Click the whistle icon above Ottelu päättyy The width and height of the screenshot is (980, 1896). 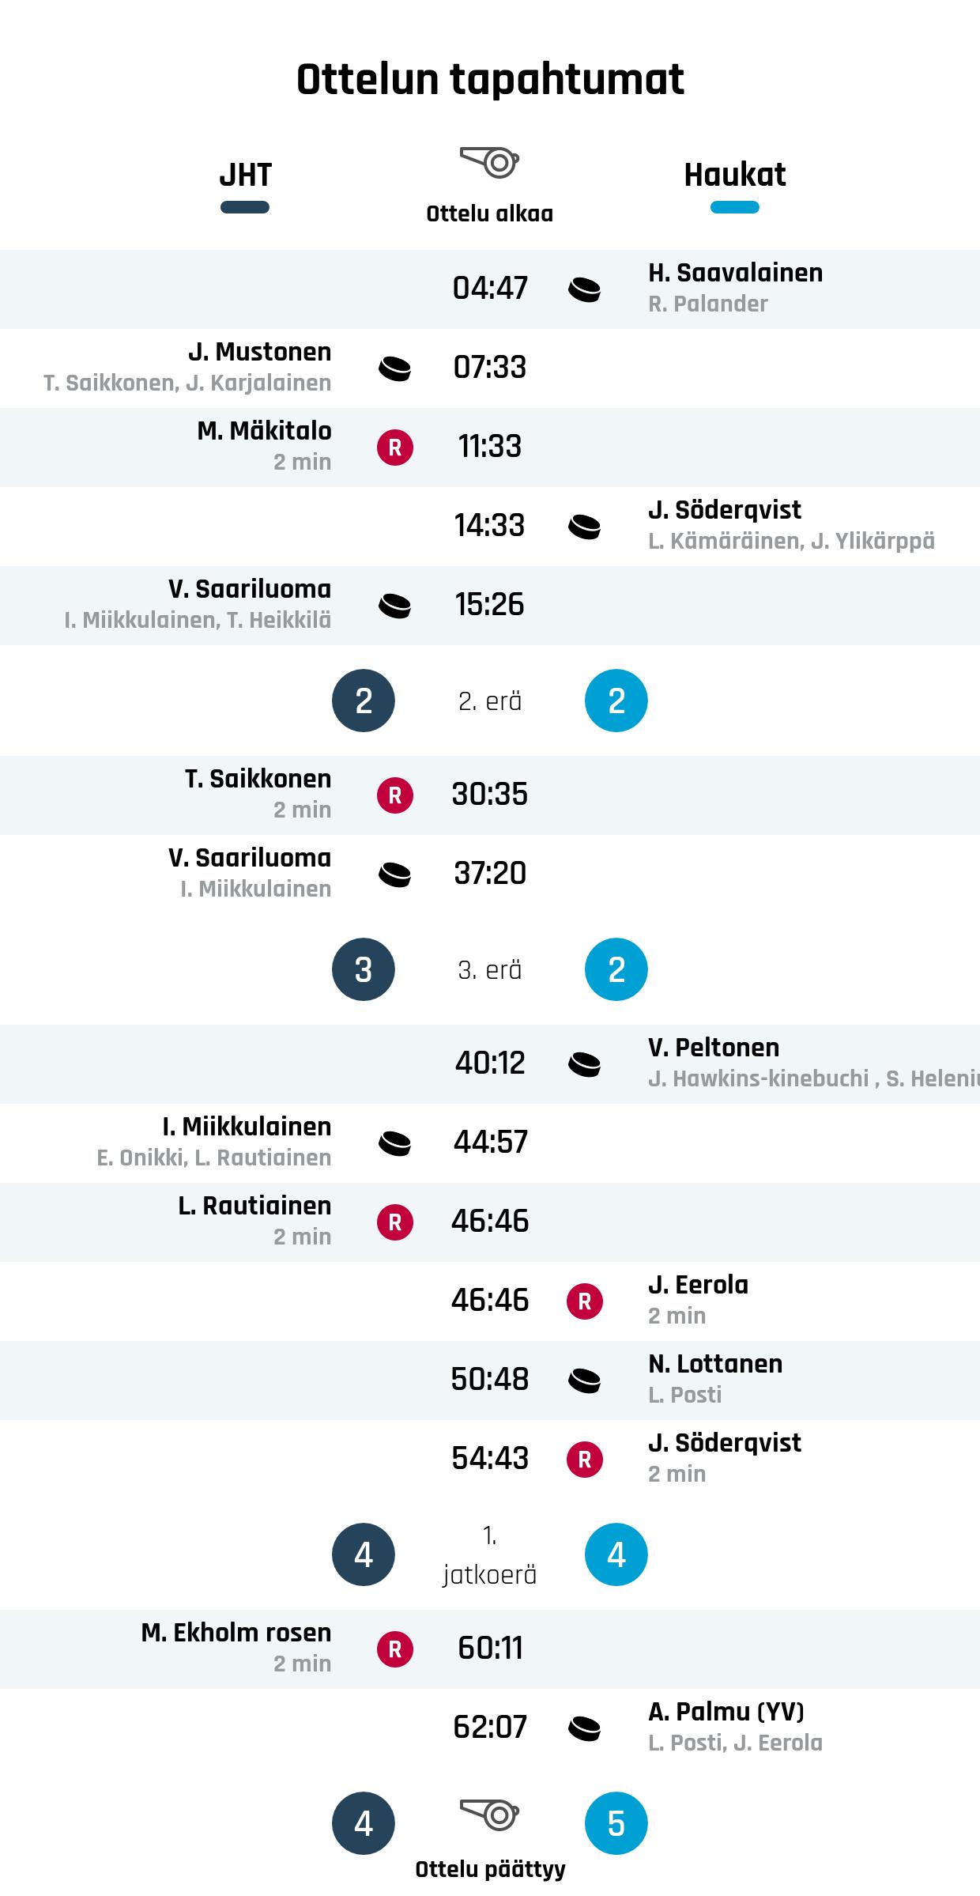click(x=489, y=1815)
